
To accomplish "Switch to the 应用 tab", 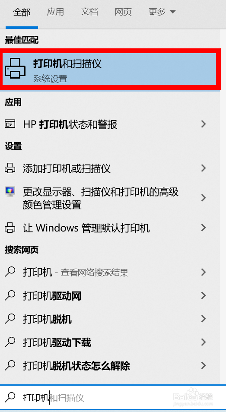I will pyautogui.click(x=55, y=12).
